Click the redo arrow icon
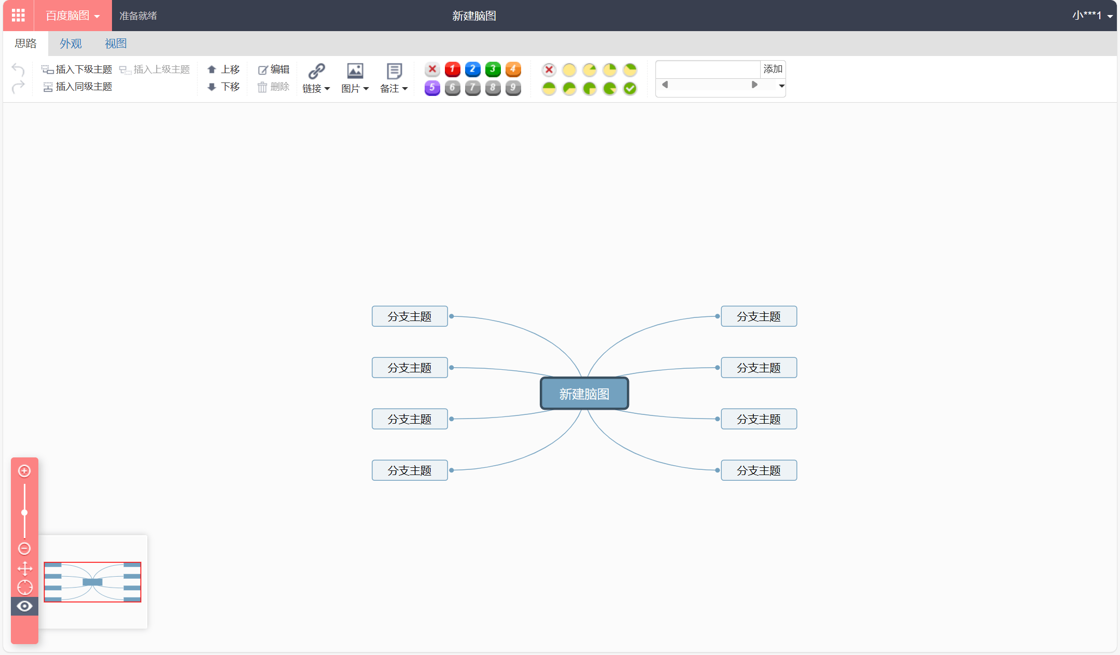 (x=18, y=87)
